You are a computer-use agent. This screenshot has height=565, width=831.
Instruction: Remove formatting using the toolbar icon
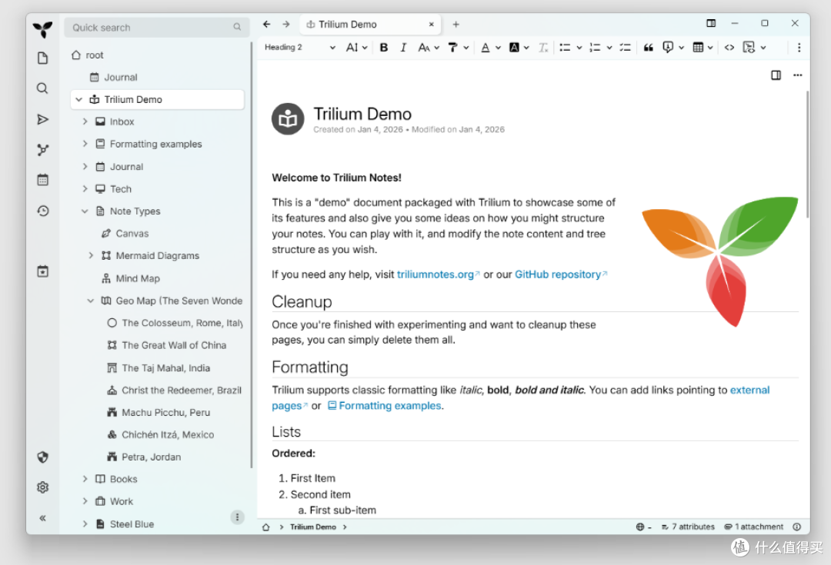[x=542, y=48]
